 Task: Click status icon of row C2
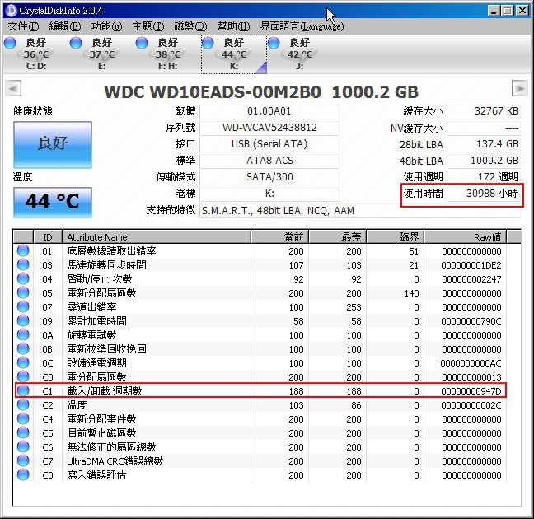tap(23, 404)
